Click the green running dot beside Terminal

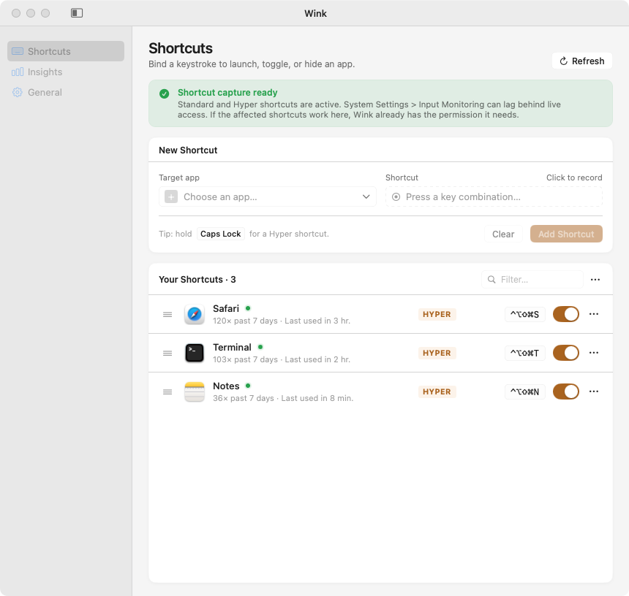click(260, 347)
